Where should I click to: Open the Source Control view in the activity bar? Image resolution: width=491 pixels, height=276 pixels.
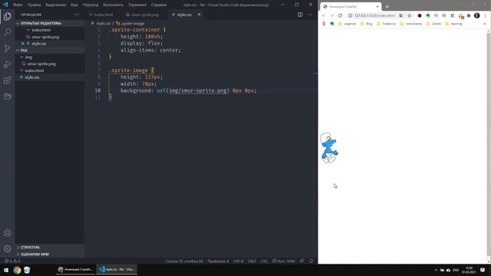click(7, 48)
